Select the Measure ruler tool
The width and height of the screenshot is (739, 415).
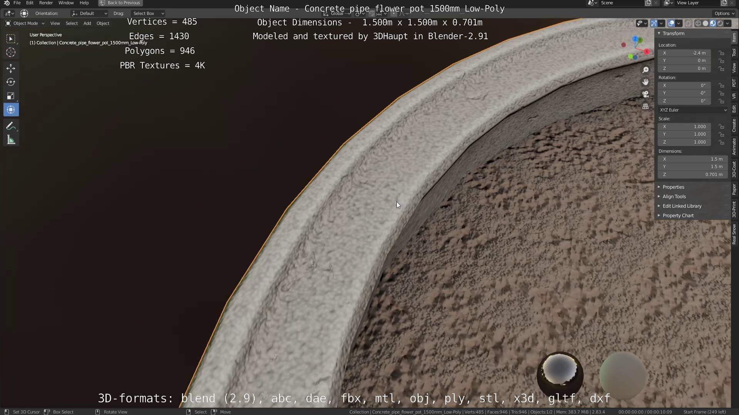pyautogui.click(x=11, y=140)
